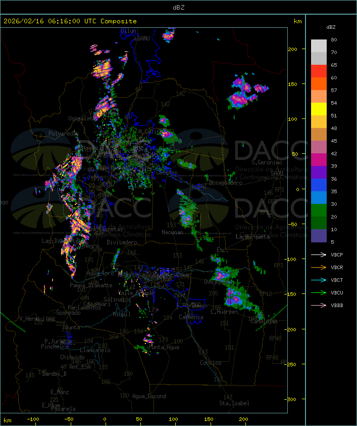Click the Parlamentos place label
This screenshot has height=426, width=357.
pos(84,308)
